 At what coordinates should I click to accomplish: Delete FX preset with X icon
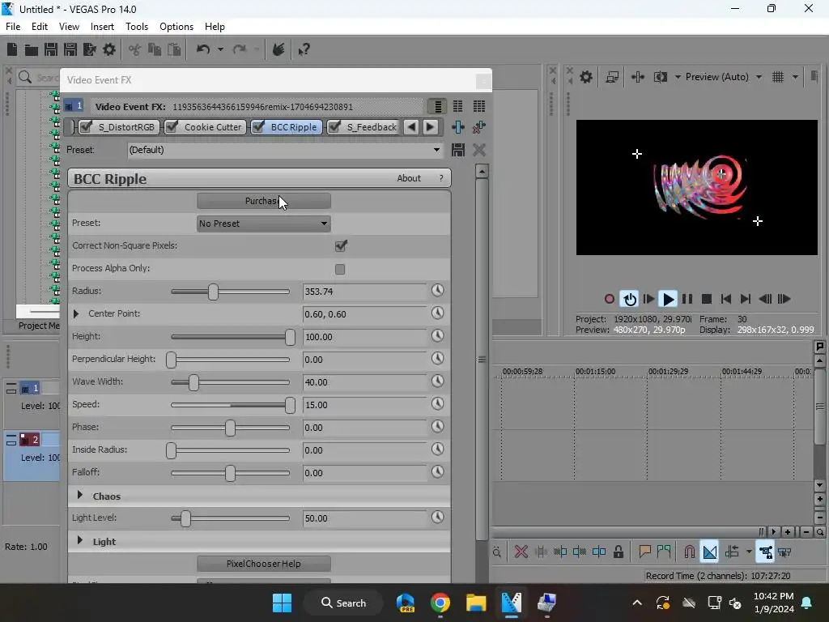(479, 150)
